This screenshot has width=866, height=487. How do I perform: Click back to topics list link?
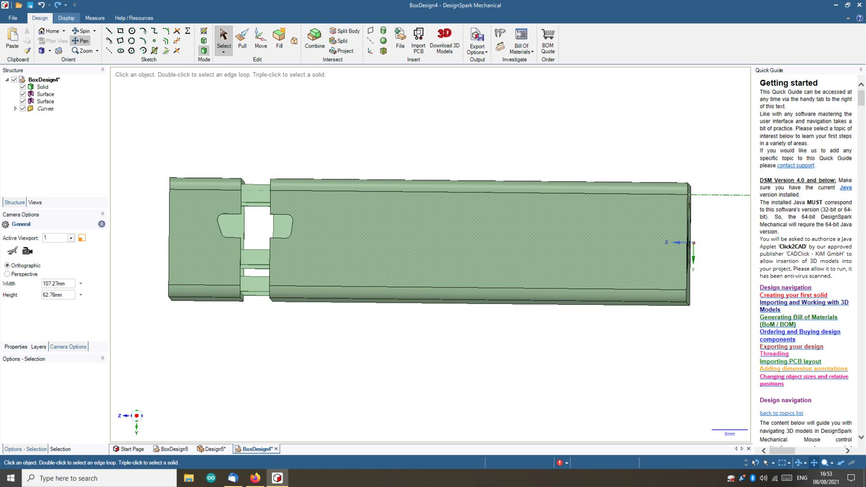[781, 413]
